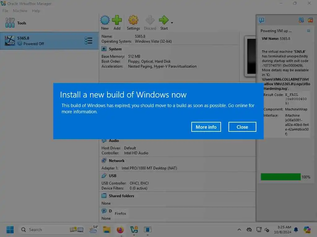317x237 pixels.
Task: Open the Machine menu
Action: tap(20, 11)
